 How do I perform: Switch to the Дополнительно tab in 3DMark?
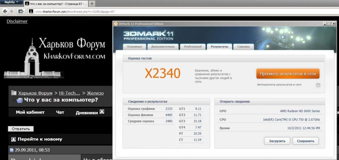(163, 47)
